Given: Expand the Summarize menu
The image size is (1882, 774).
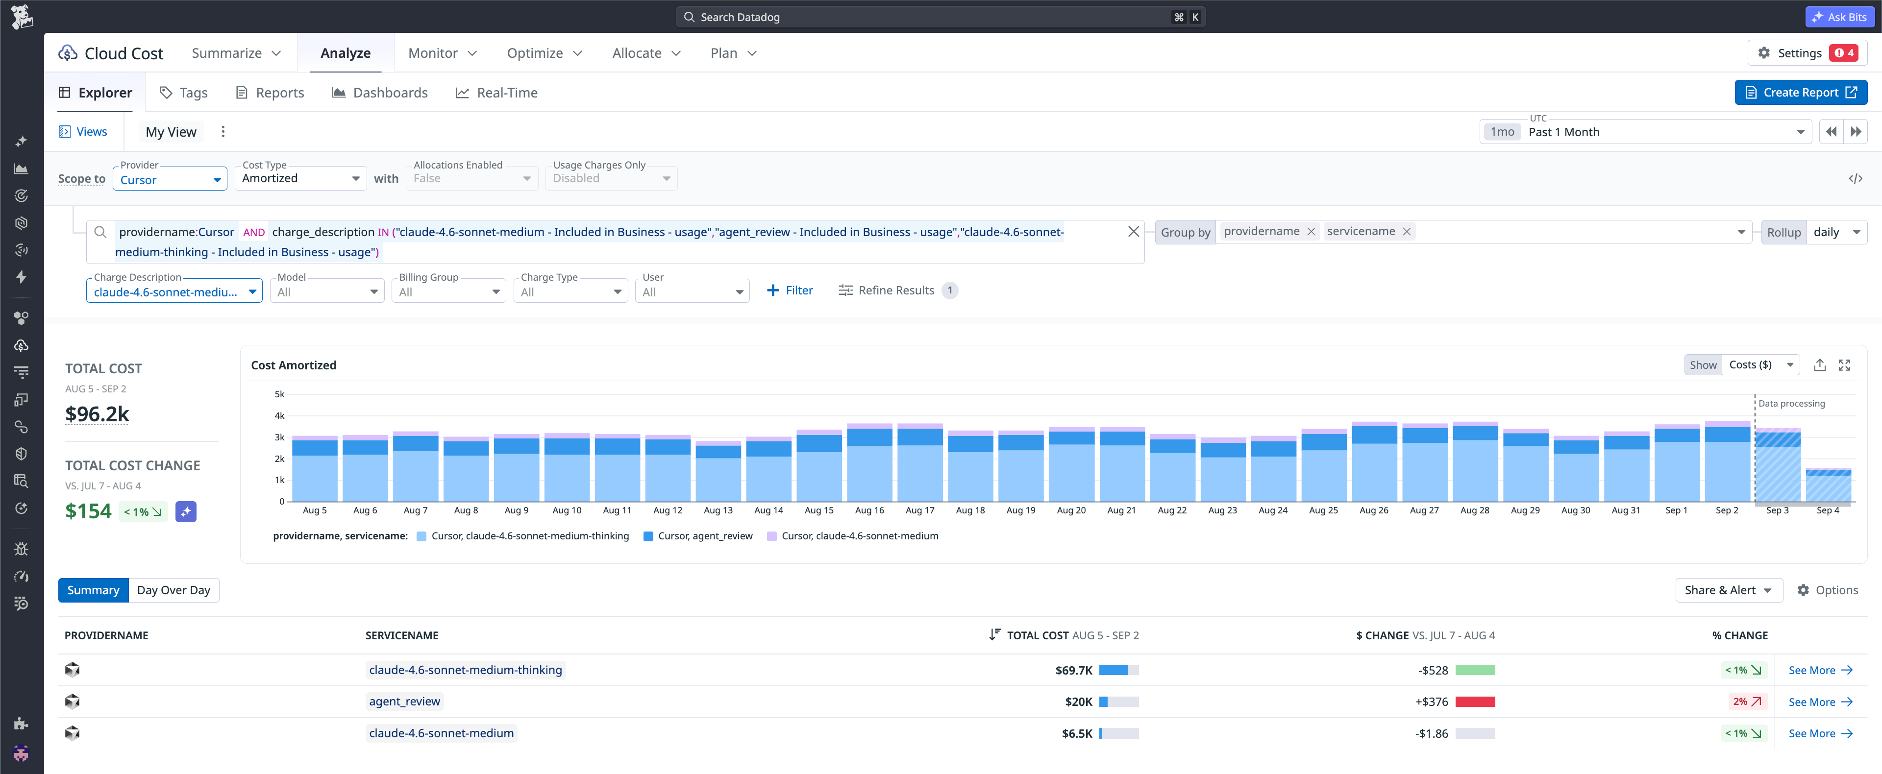Looking at the screenshot, I should pos(236,52).
